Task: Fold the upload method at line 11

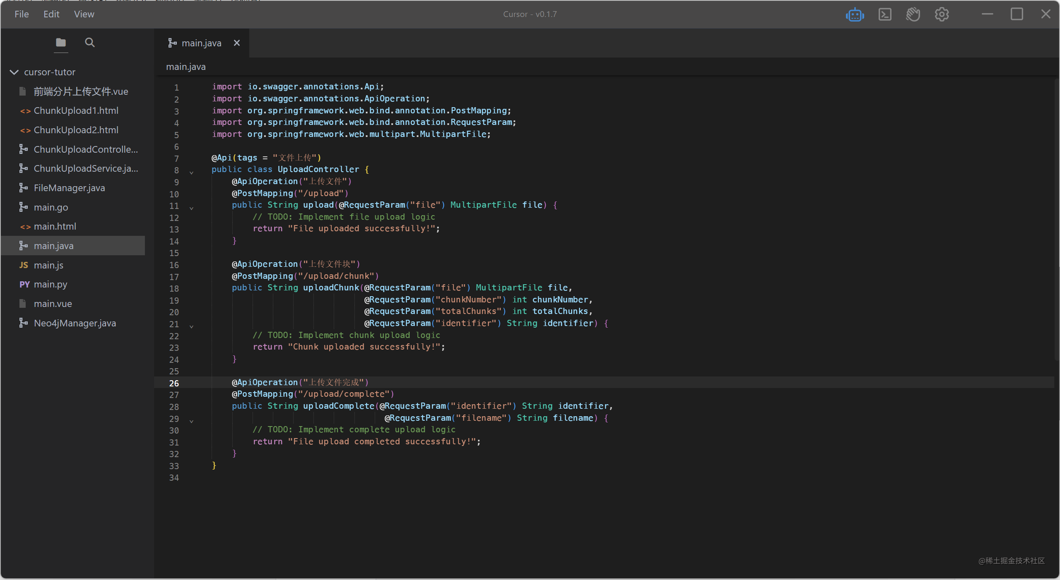Action: point(191,208)
